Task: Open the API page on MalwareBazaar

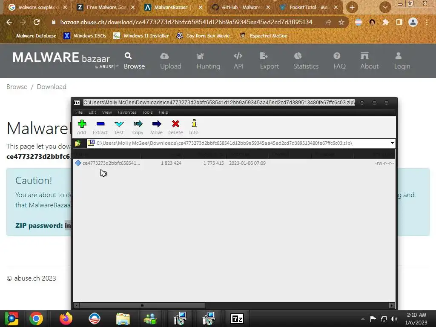Action: (x=238, y=60)
